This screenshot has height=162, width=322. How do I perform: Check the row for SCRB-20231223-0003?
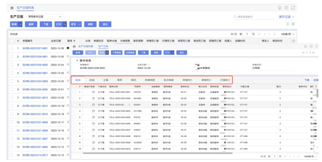coord(12,81)
